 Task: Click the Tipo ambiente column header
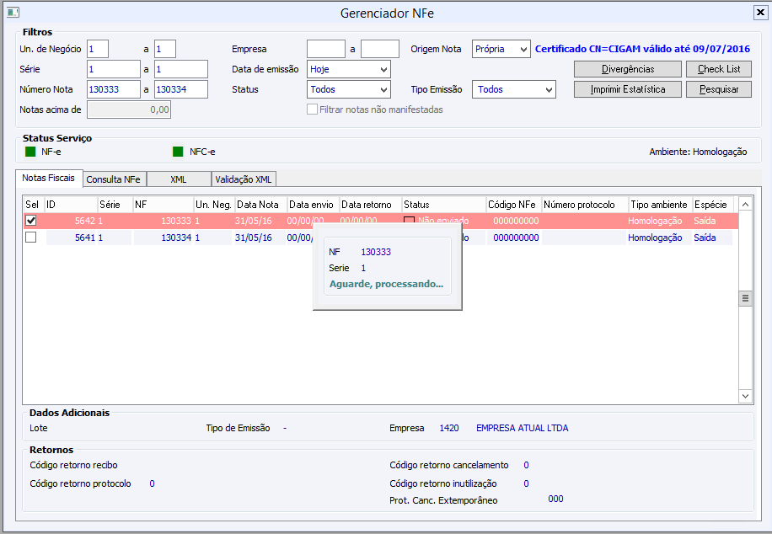coord(661,205)
